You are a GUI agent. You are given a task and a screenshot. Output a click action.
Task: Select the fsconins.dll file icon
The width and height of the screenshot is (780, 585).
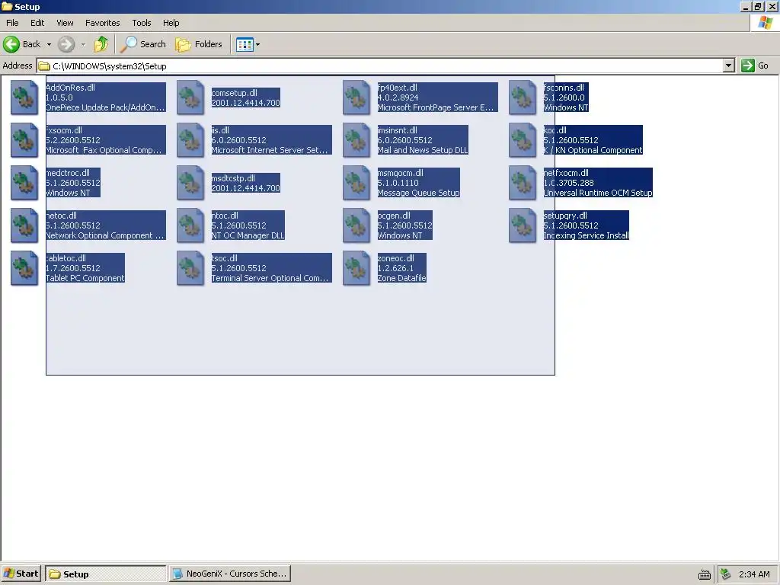(x=523, y=97)
